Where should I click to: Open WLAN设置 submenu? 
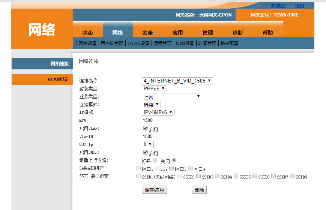tap(138, 43)
